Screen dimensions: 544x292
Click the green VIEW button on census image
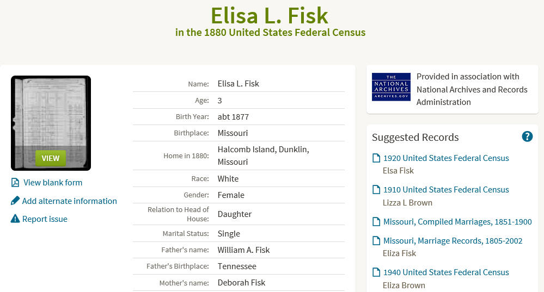pyautogui.click(x=51, y=158)
